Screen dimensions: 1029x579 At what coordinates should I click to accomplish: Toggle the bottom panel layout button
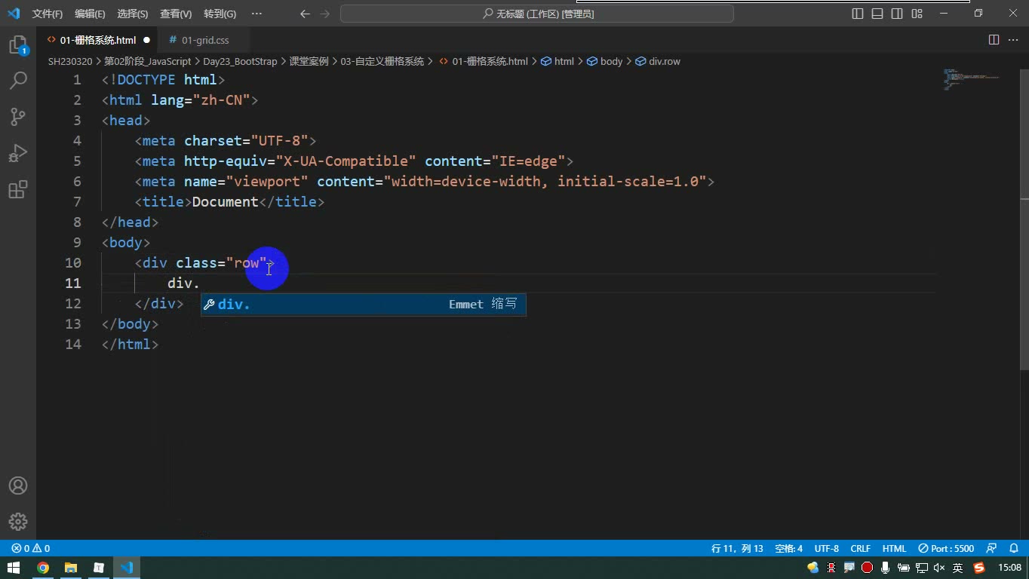pyautogui.click(x=877, y=14)
